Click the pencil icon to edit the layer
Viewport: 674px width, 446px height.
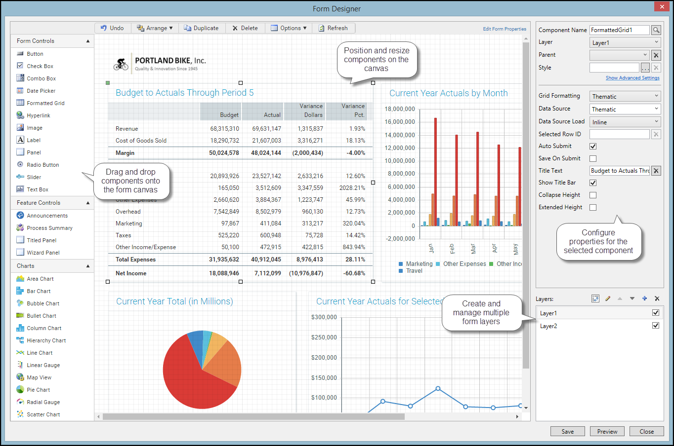click(608, 298)
